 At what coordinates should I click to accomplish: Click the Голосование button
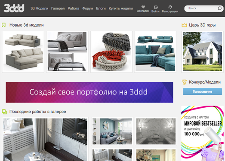(x=202, y=91)
